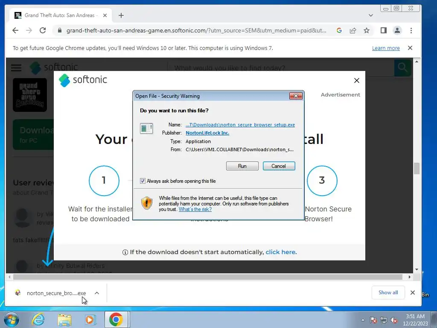
Task: Close the Softonic advertisement popup
Action: pos(356,81)
